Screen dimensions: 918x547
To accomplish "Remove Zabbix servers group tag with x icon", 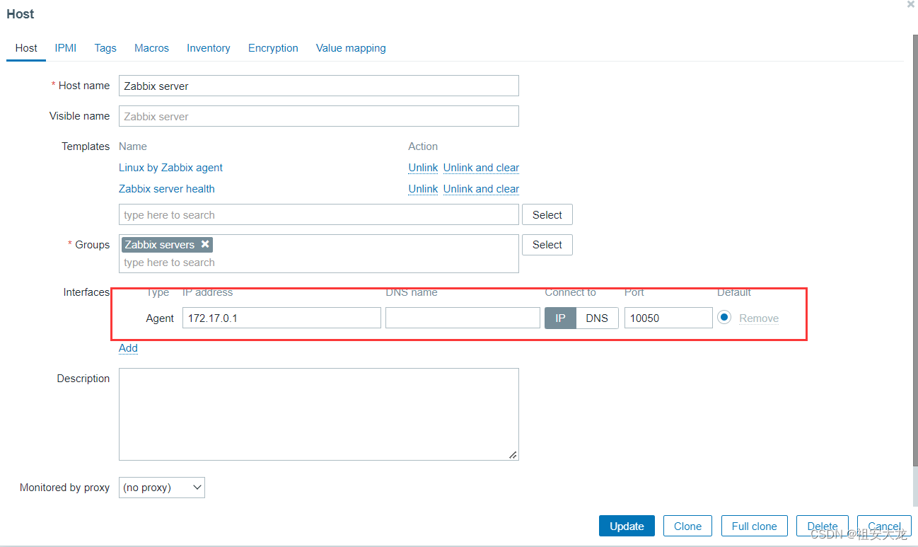I will [205, 244].
